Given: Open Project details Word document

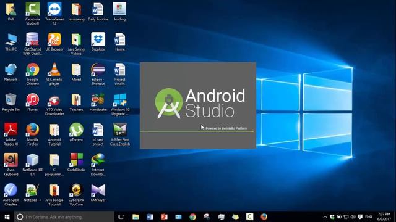Looking at the screenshot, I should [119, 70].
